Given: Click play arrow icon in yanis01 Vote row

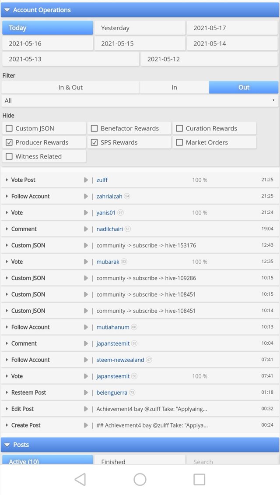Looking at the screenshot, I should pos(86,212).
